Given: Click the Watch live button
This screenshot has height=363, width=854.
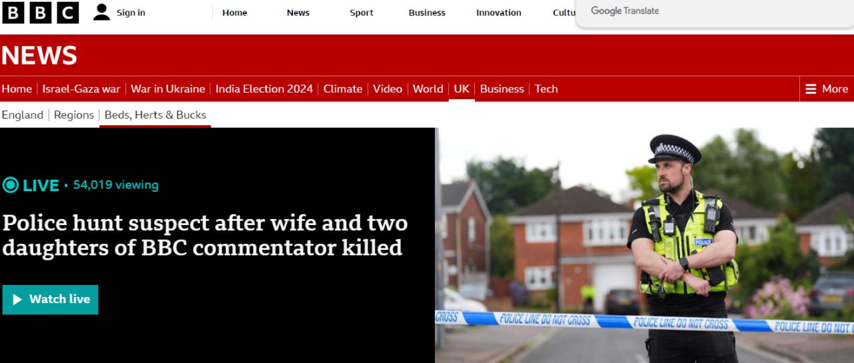Looking at the screenshot, I should pyautogui.click(x=50, y=300).
